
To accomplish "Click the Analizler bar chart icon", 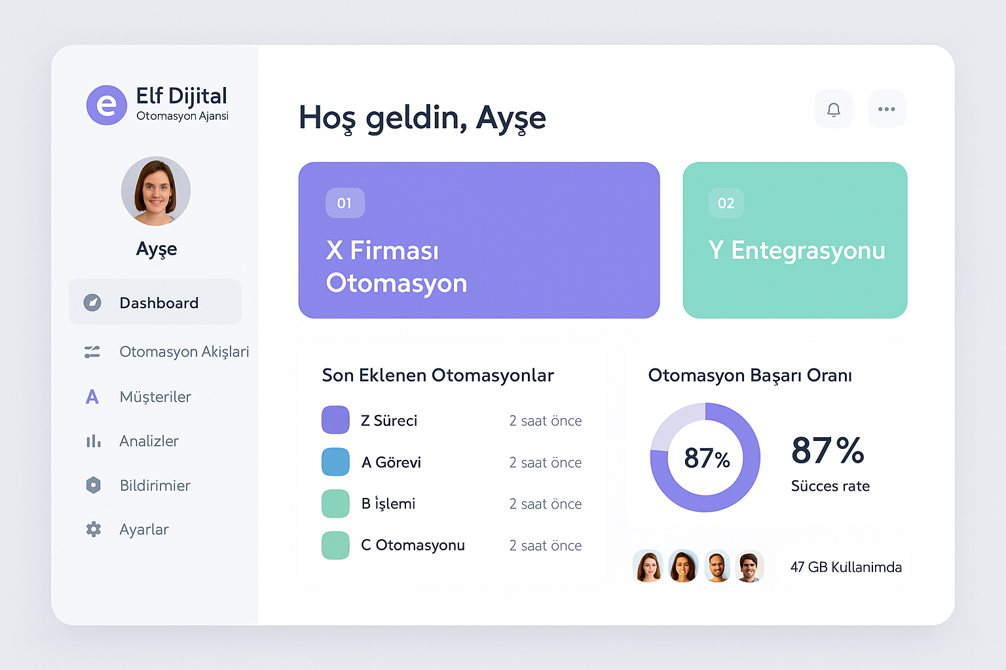I will point(93,441).
